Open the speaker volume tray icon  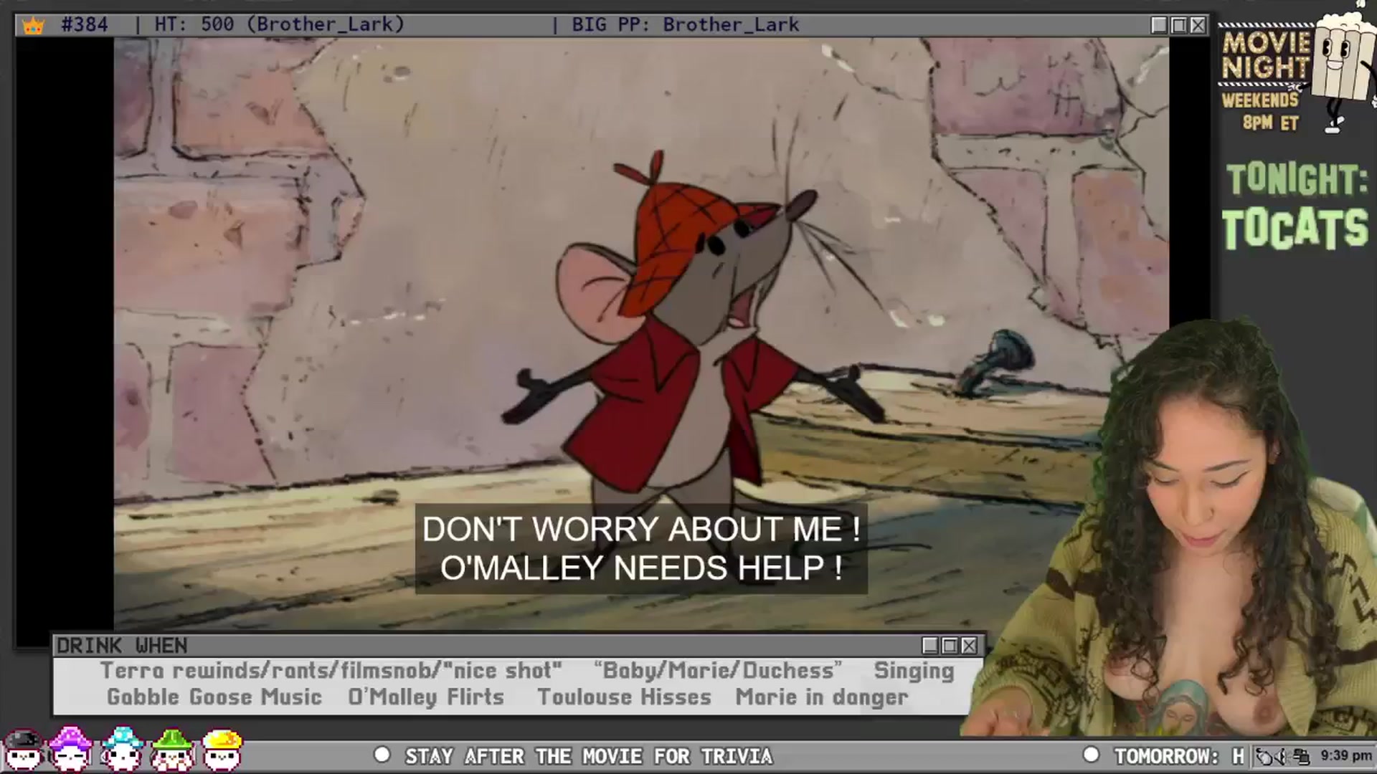1282,756
